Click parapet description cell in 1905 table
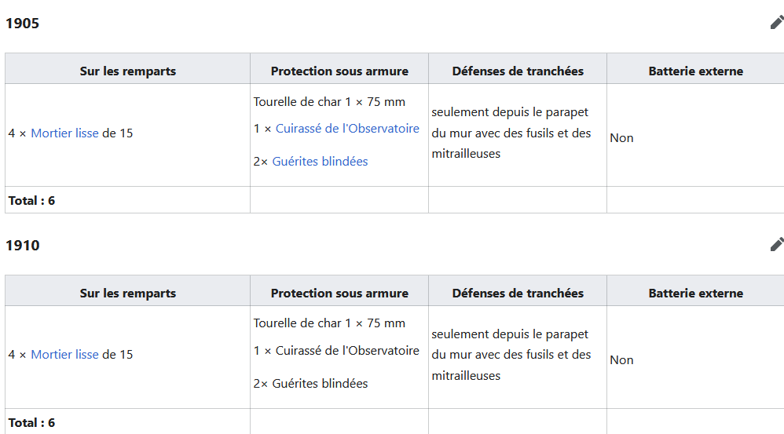Screen dimensions: 784x434 (x=518, y=135)
